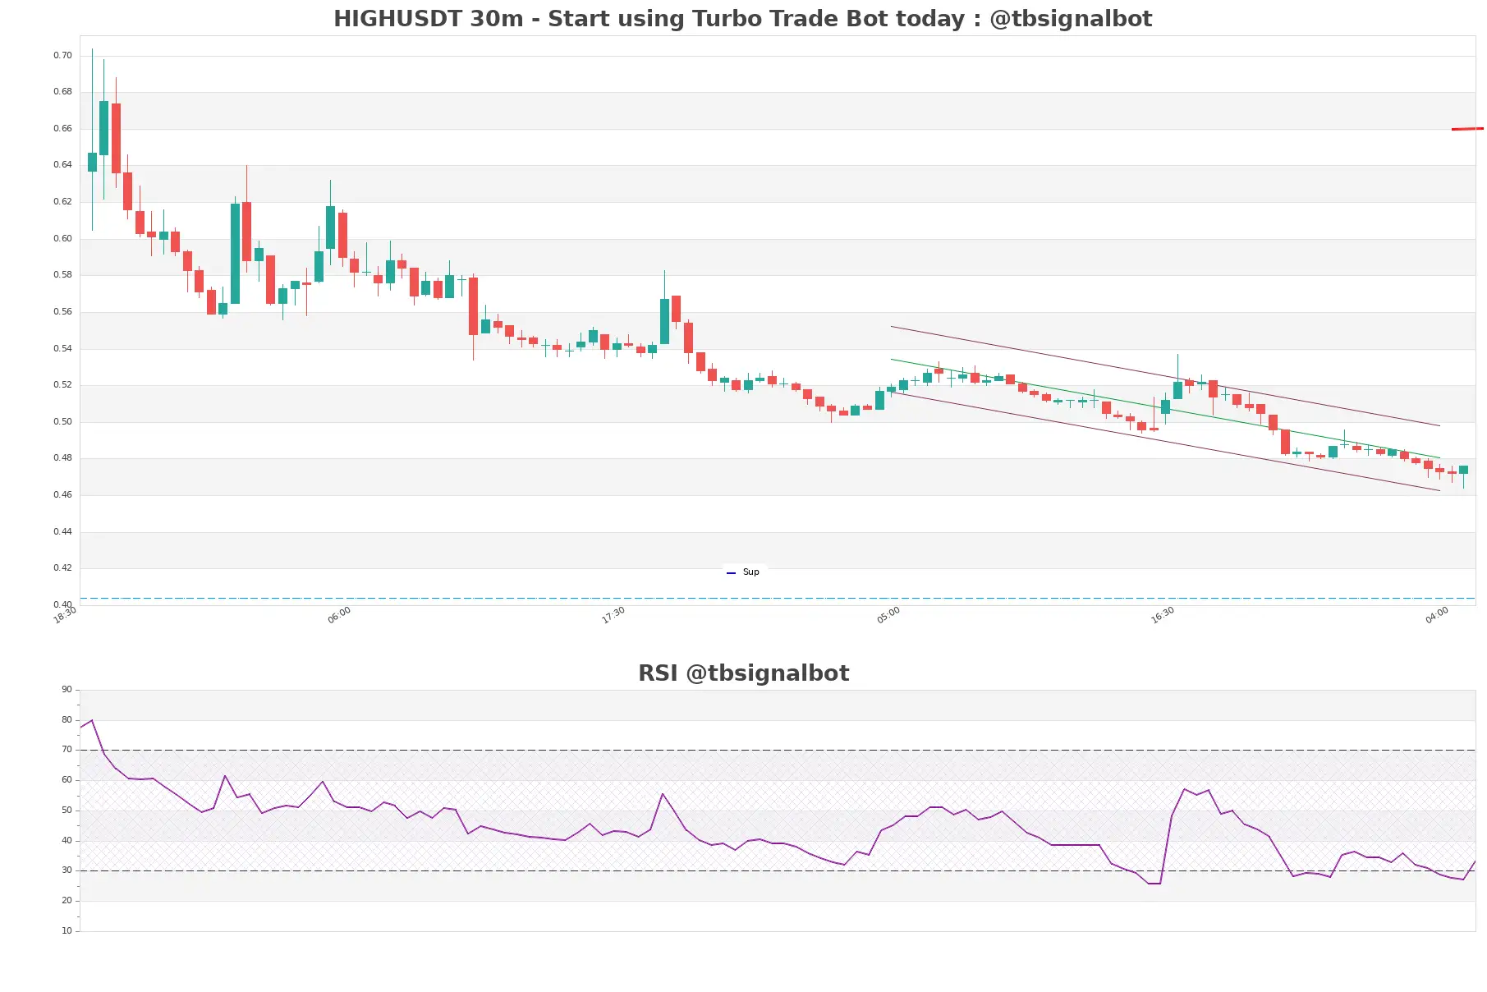Viewport: 1487px width, 992px height.
Task: Click the 04:00 time axis label
Action: (x=1437, y=615)
